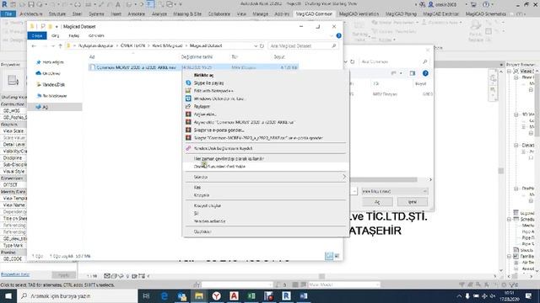The image size is (540, 303).
Task: Open Word from the taskbar
Action: click(304, 295)
